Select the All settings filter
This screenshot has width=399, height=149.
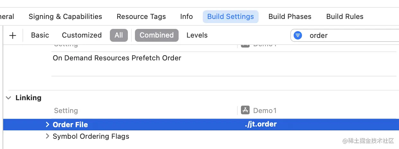click(x=119, y=35)
